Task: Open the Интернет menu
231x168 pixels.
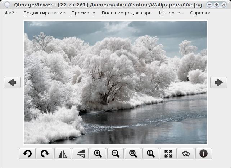Action: (171, 13)
